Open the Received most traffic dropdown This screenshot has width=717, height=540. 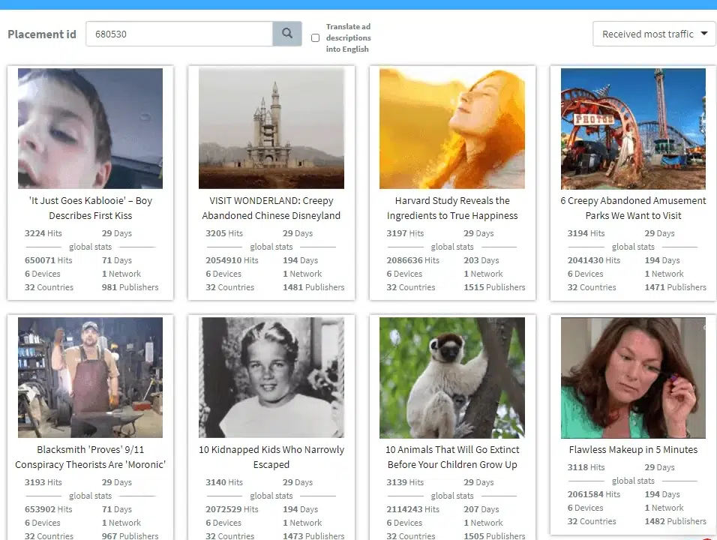click(x=654, y=34)
